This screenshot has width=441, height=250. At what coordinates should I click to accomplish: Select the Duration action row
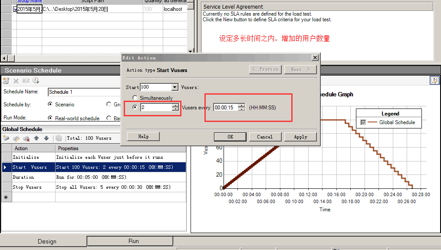(x=94, y=177)
